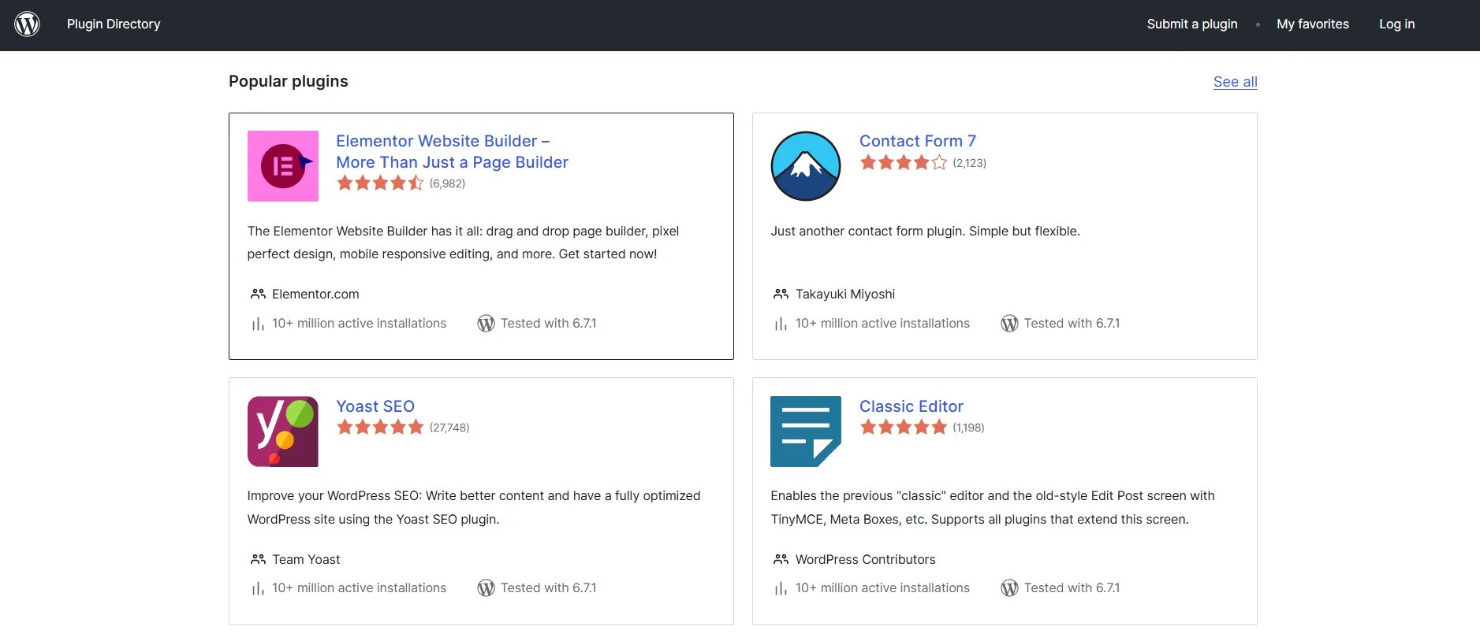Open the Yoast SEO plugin icon
Image resolution: width=1480 pixels, height=641 pixels.
283,432
